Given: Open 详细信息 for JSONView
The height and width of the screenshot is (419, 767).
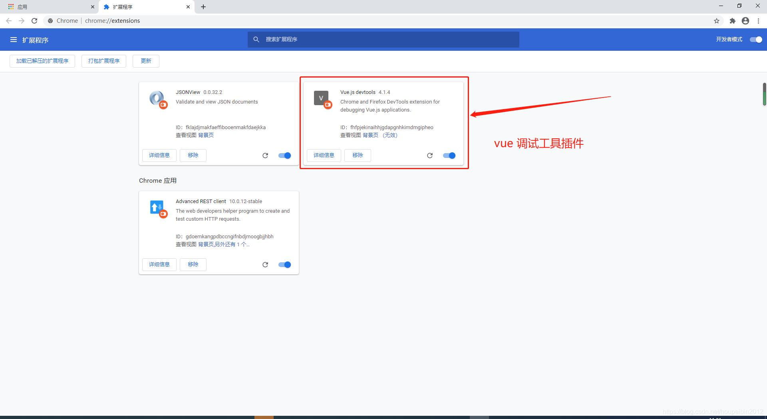Looking at the screenshot, I should click(159, 156).
